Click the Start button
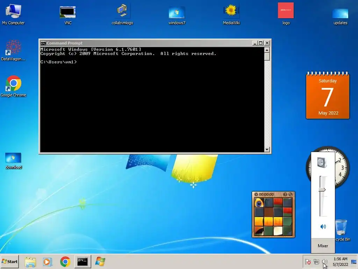The width and height of the screenshot is (358, 269). (9, 261)
